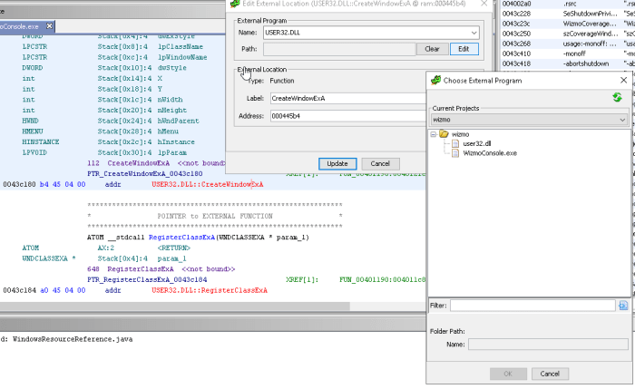Click the refresh icon in Choose External Program

pyautogui.click(x=617, y=97)
